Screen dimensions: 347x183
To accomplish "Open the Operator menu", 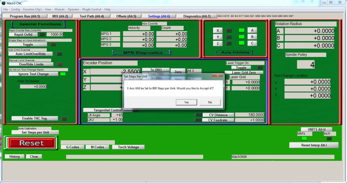I will [73, 9].
